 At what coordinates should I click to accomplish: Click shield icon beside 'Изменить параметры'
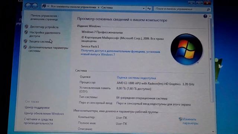pyautogui.click(x=180, y=119)
